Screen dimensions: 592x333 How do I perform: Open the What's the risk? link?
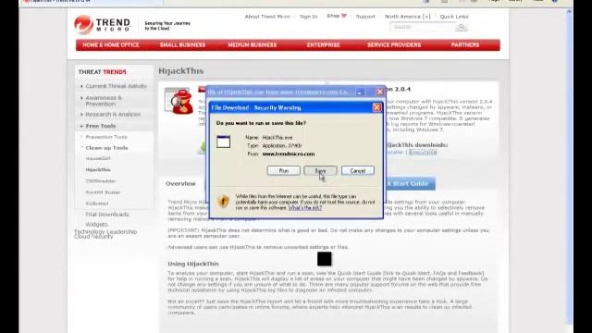coord(304,208)
